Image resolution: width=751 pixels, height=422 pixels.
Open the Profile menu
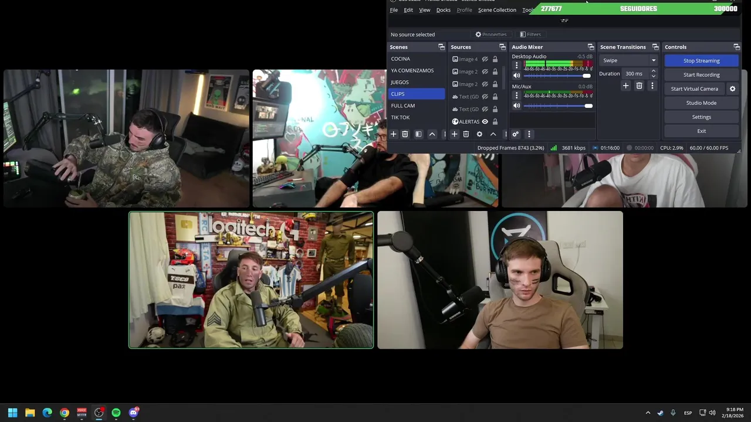464,10
